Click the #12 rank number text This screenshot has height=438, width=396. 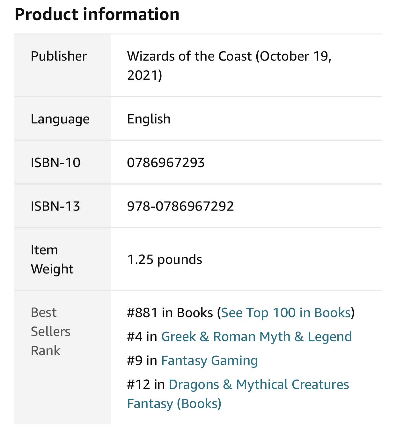138,385
